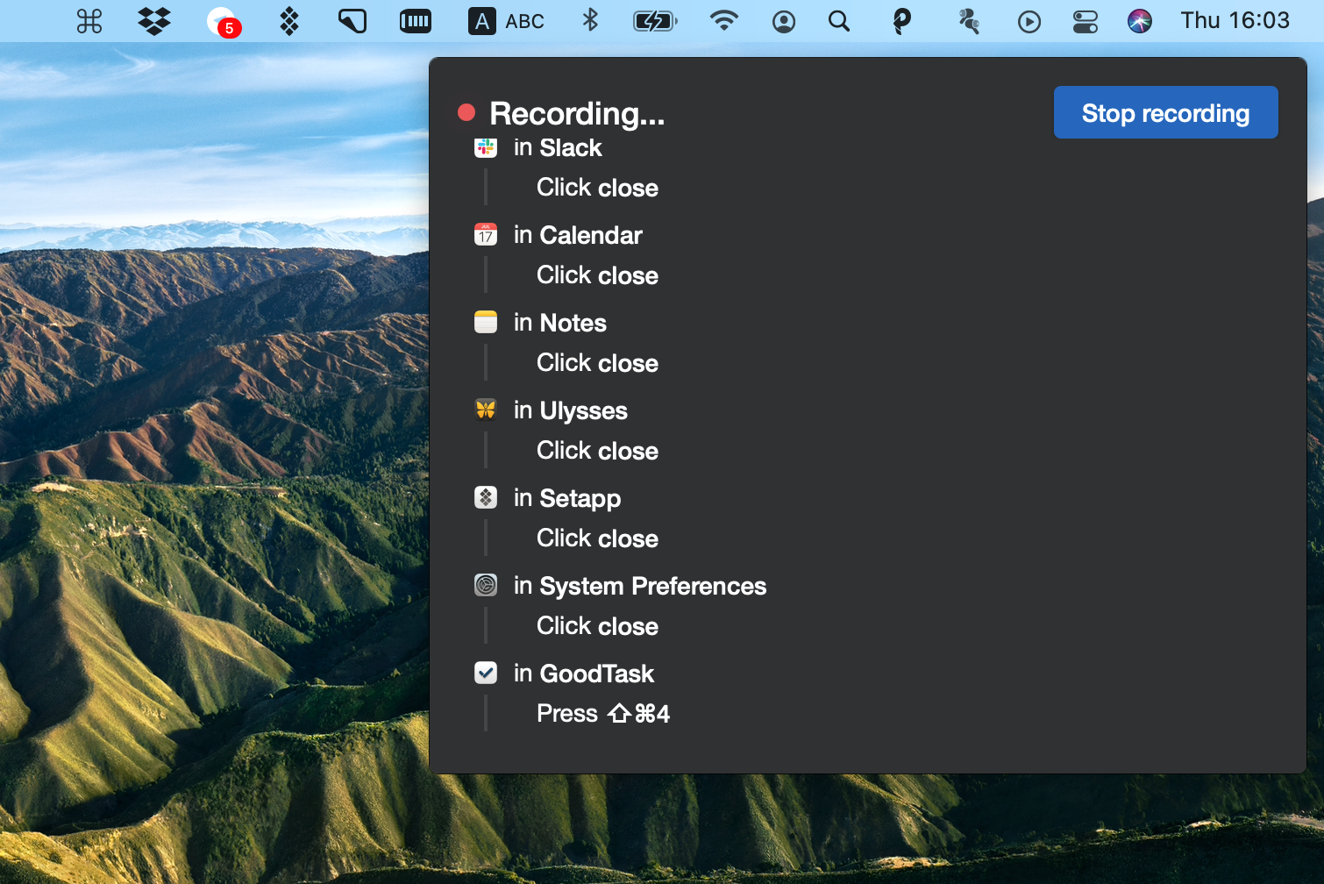The width and height of the screenshot is (1324, 884).
Task: Open Spotlight search magnifier icon
Action: [839, 21]
